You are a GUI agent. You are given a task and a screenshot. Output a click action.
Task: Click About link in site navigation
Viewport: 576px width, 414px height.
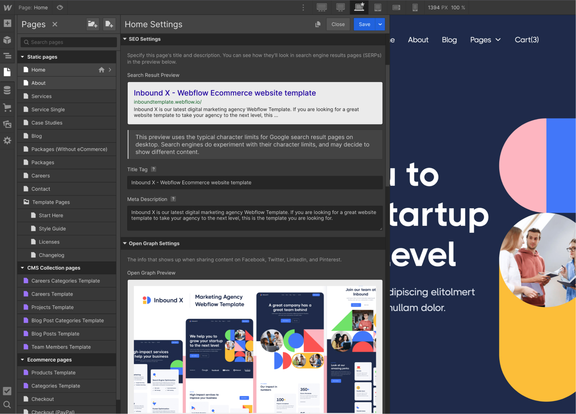418,40
